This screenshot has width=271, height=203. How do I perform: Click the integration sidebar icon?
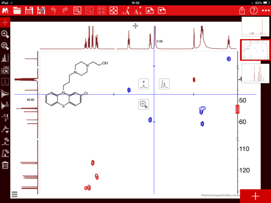(5, 153)
